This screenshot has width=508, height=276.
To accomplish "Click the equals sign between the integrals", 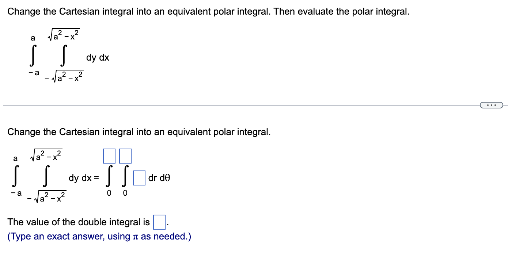I will point(96,178).
